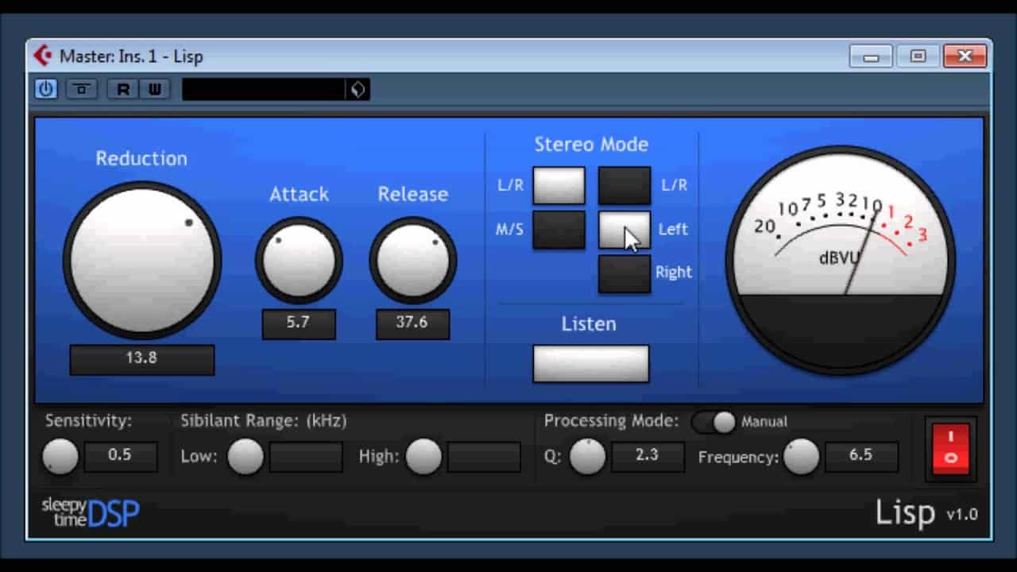The height and width of the screenshot is (572, 1017).
Task: Open the preset name field
Action: [x=262, y=89]
